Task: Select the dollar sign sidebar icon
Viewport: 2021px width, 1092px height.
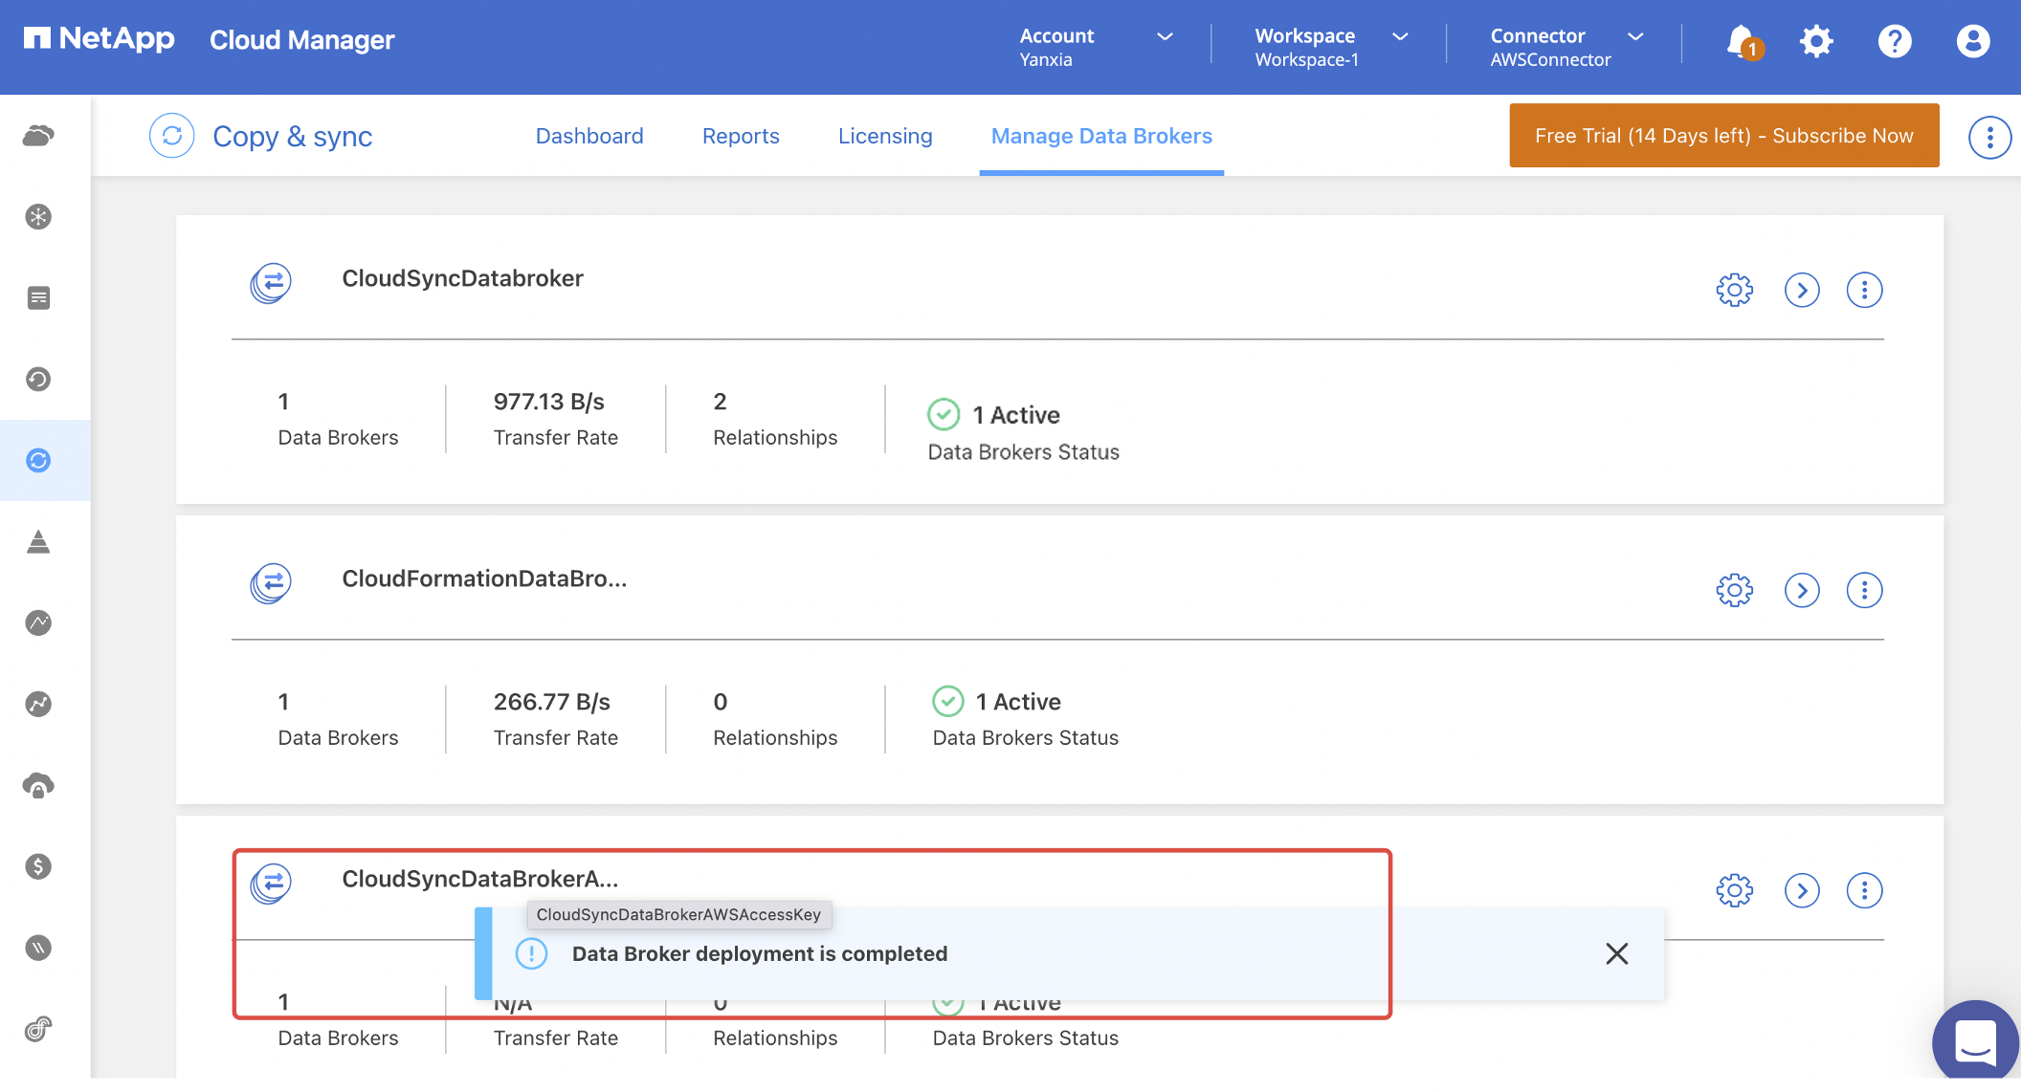Action: pyautogui.click(x=38, y=866)
